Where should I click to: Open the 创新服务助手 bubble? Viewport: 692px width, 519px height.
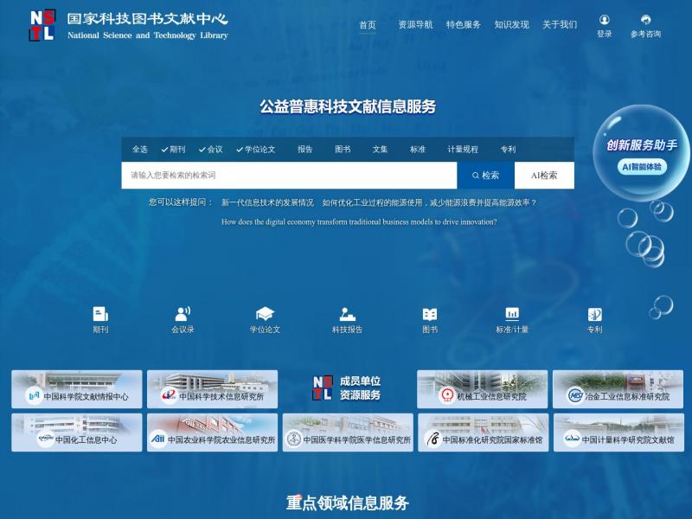click(x=641, y=153)
